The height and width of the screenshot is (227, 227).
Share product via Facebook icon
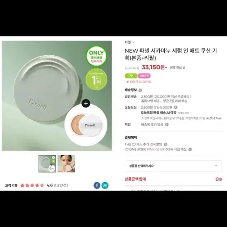(97, 185)
